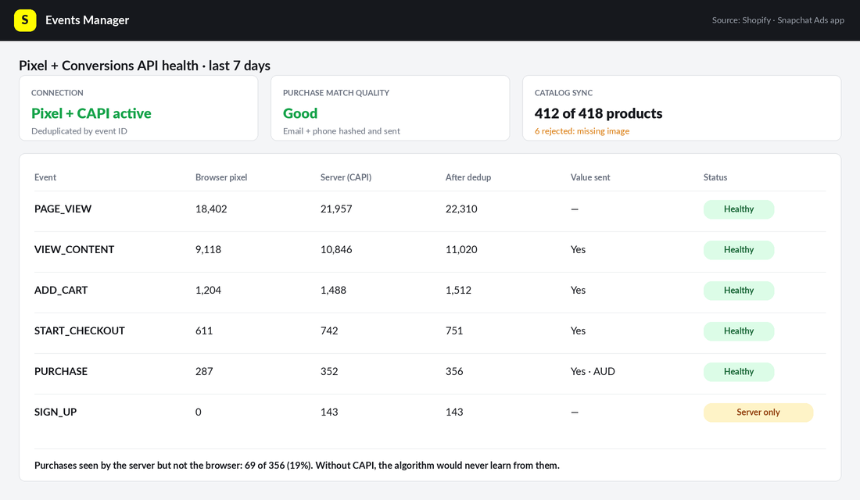Screen dimensions: 860x500
Task: Click browser pixel count 18,402
Action: pos(211,209)
